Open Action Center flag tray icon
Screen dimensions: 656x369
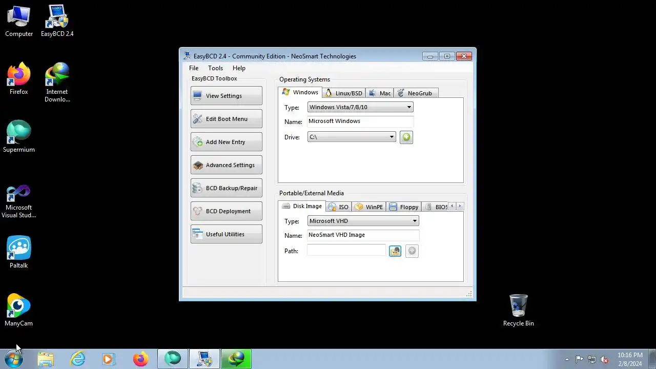(x=579, y=359)
